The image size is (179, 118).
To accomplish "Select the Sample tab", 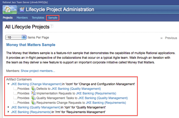I will (53, 18).
